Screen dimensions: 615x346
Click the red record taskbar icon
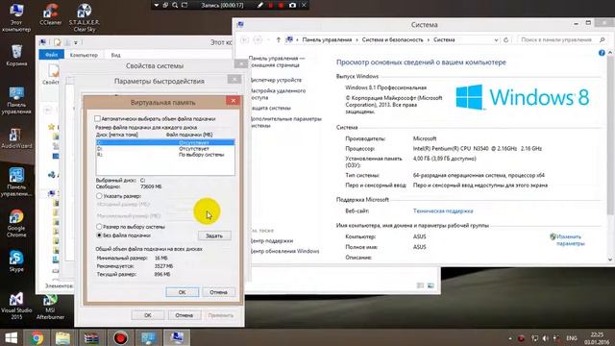pos(120,337)
